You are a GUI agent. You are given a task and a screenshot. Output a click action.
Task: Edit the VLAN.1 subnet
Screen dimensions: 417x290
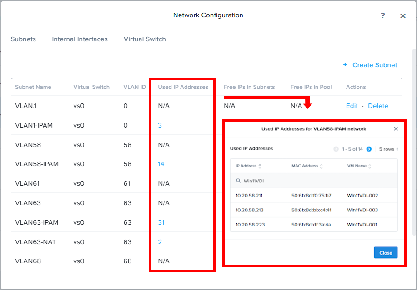point(352,106)
